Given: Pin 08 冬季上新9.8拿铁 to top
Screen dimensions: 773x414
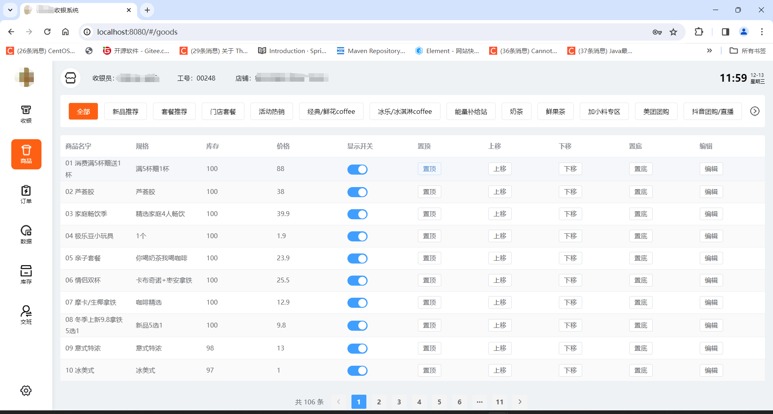Looking at the screenshot, I should [430, 325].
